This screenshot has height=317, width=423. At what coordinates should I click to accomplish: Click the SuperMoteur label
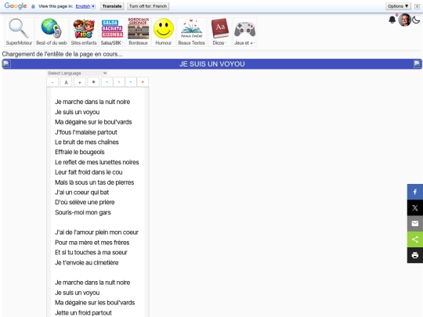click(19, 43)
